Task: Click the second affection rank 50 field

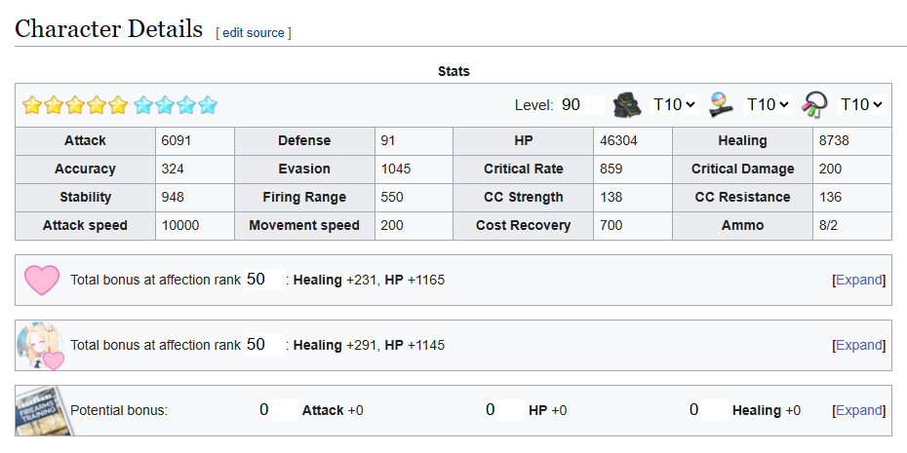Action: 265,345
